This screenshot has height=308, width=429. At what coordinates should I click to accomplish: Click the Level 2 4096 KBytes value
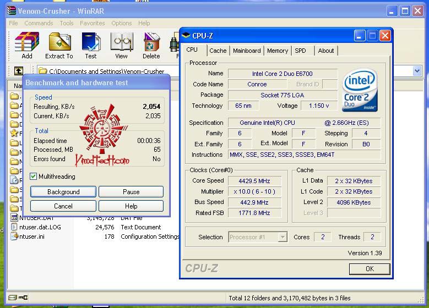point(354,202)
